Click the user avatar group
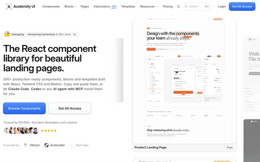260x162 pixels. [21, 131]
